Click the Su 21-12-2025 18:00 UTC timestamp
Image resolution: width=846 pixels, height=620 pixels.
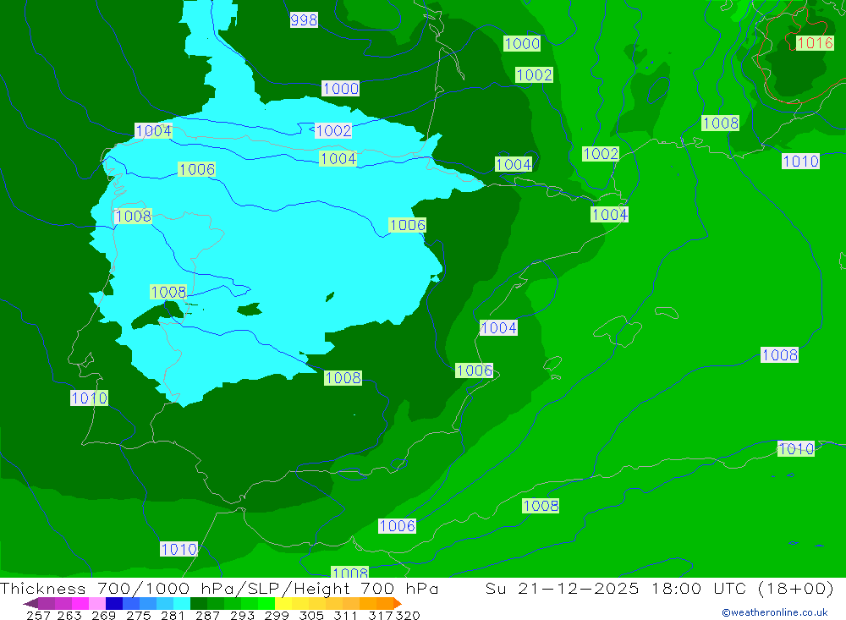(659, 588)
